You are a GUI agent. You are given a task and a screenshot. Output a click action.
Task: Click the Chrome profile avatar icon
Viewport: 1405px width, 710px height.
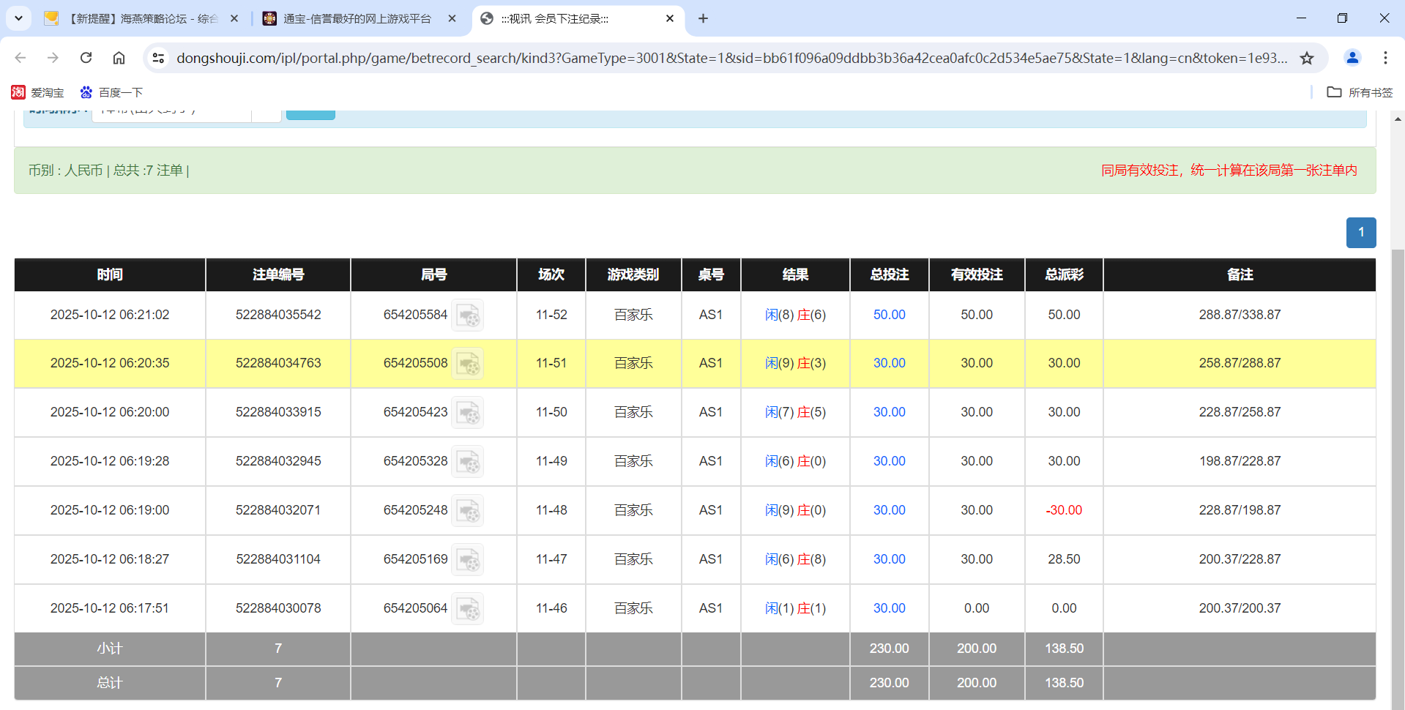[x=1352, y=58]
